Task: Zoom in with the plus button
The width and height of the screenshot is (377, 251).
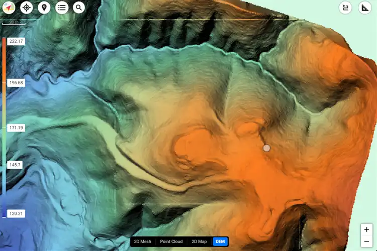Action: click(367, 229)
